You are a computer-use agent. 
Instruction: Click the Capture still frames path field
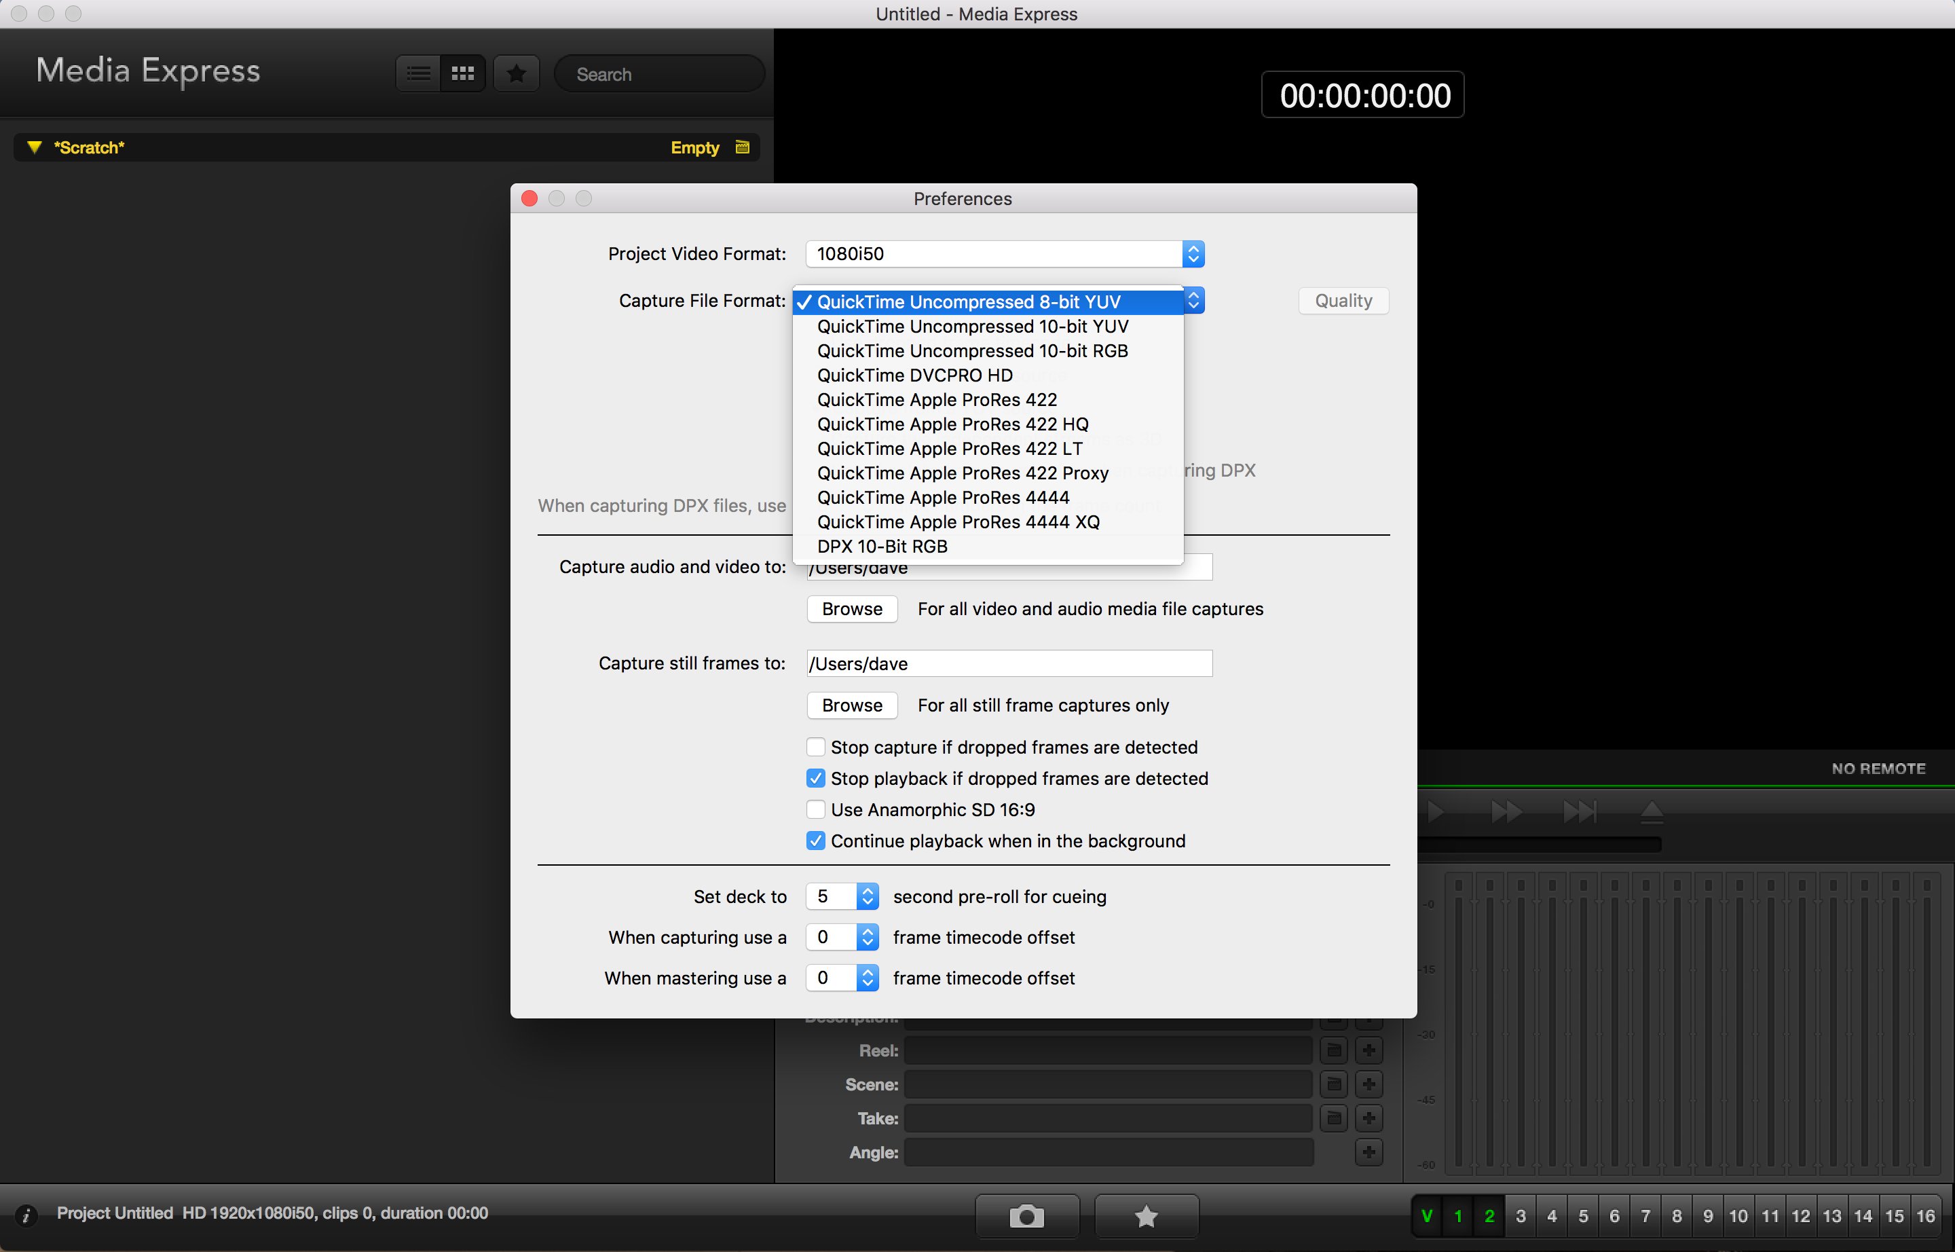[1009, 663]
